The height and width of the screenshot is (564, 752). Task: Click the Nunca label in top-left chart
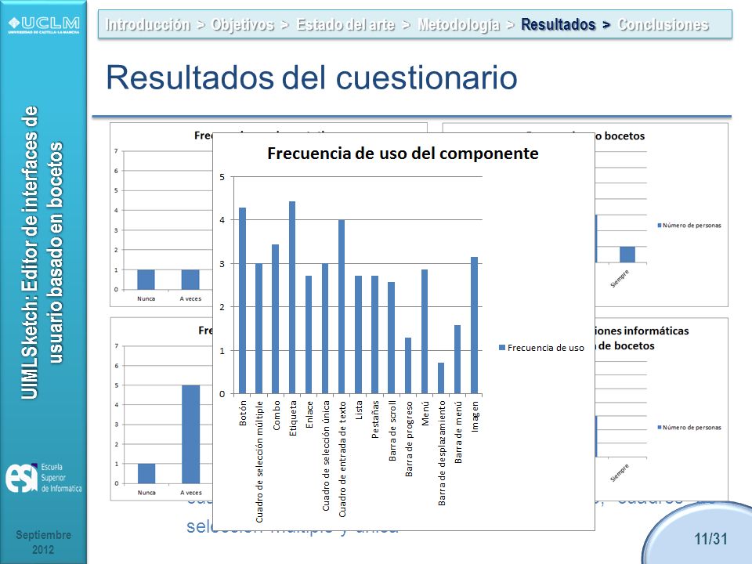[x=146, y=298]
